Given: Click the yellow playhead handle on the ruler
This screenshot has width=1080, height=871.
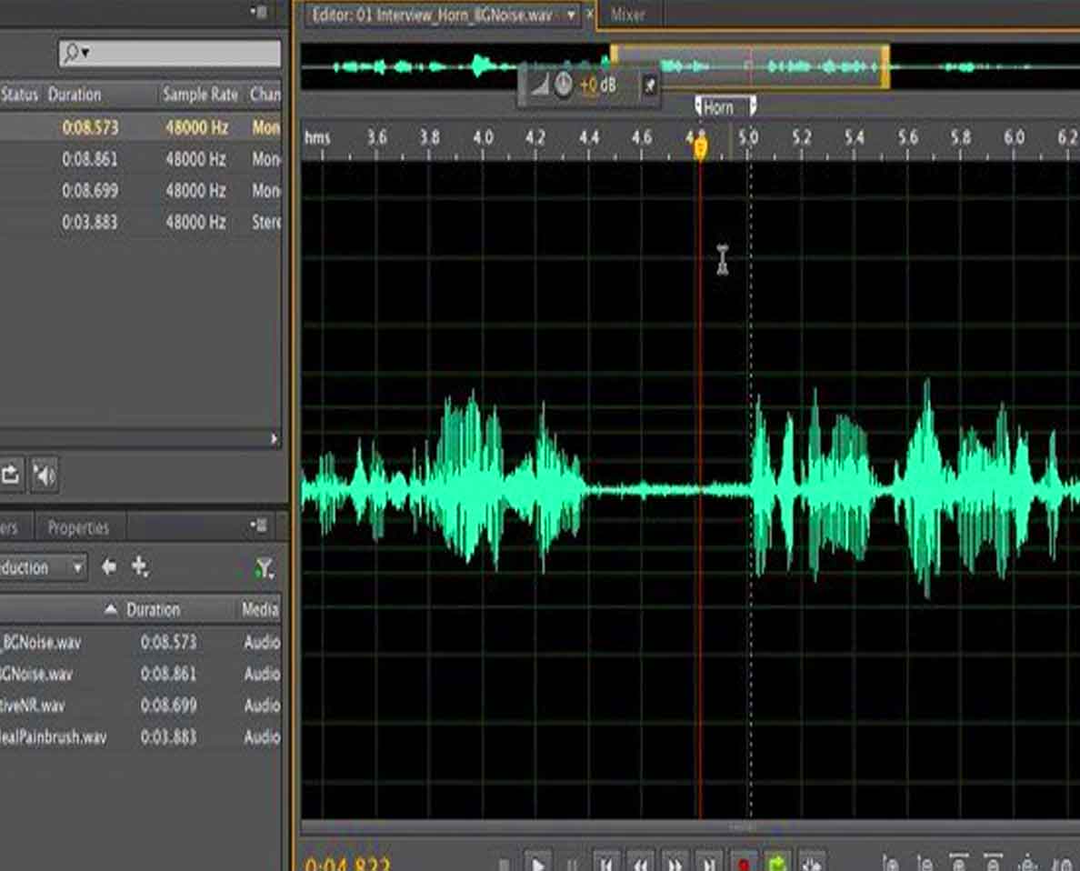Looking at the screenshot, I should coord(700,148).
